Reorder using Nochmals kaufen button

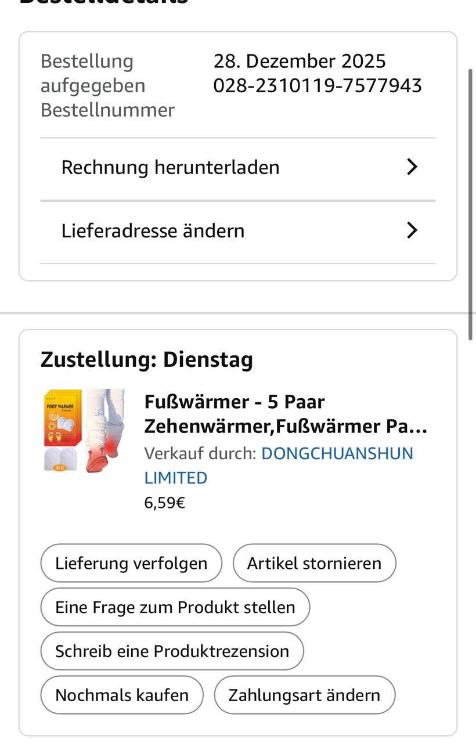pyautogui.click(x=122, y=695)
